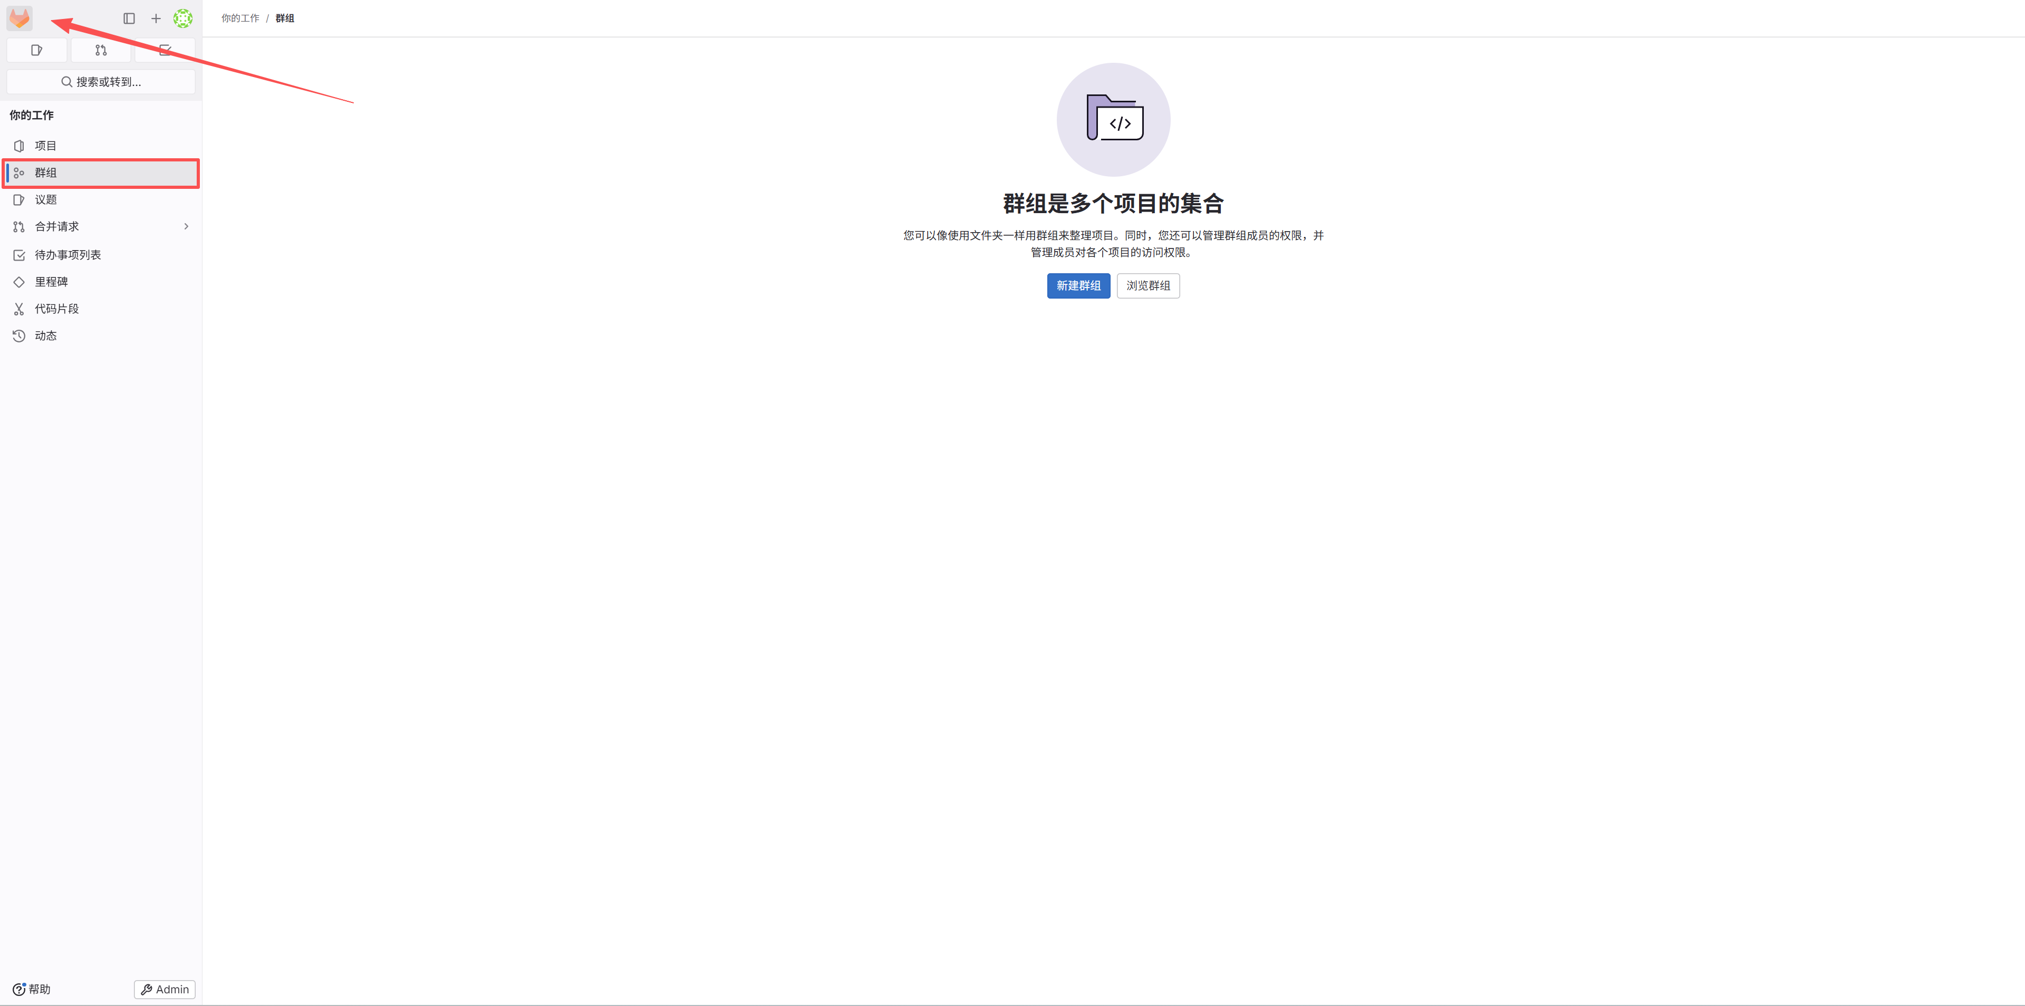The image size is (2025, 1006).
Task: Click the Admin button
Action: 165,990
